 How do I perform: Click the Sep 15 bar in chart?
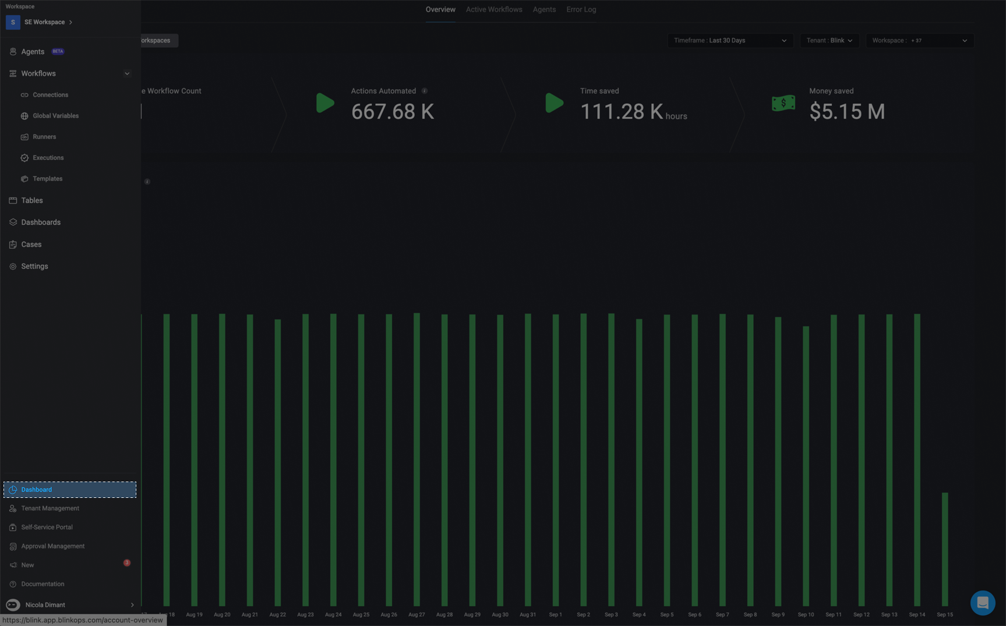945,550
